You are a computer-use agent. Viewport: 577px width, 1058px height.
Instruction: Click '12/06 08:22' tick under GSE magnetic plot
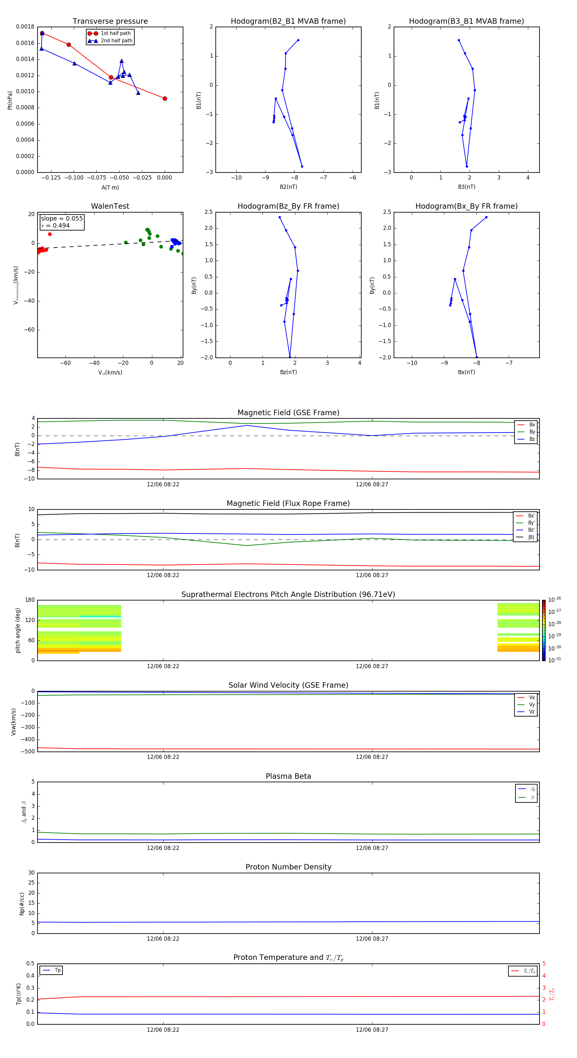click(x=163, y=485)
